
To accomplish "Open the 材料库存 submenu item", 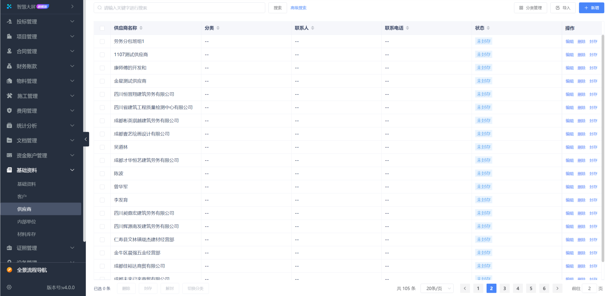I will [x=41, y=234].
